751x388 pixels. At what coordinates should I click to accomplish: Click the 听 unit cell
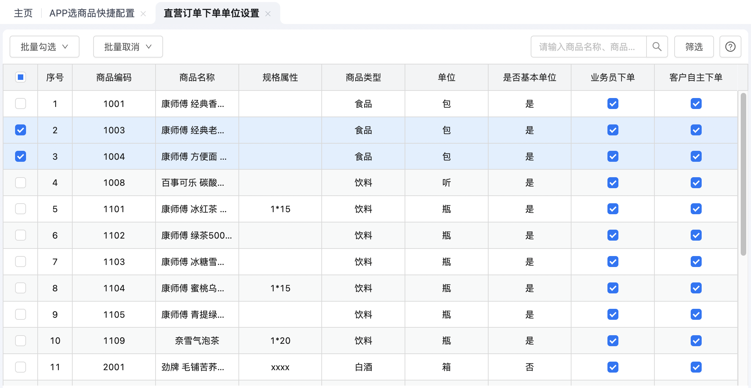(x=447, y=183)
